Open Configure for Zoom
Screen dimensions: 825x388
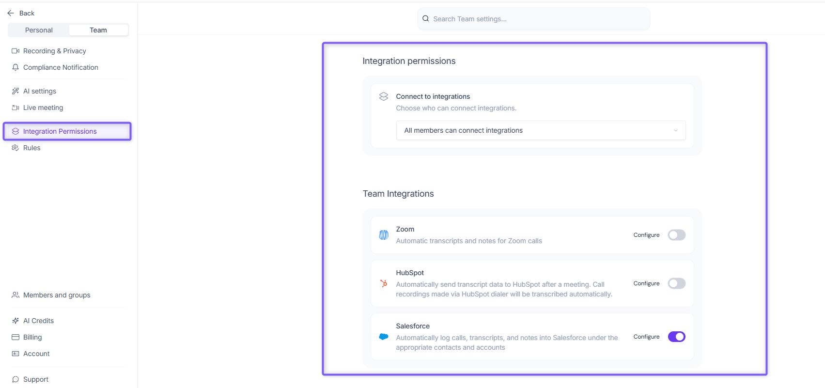point(646,235)
